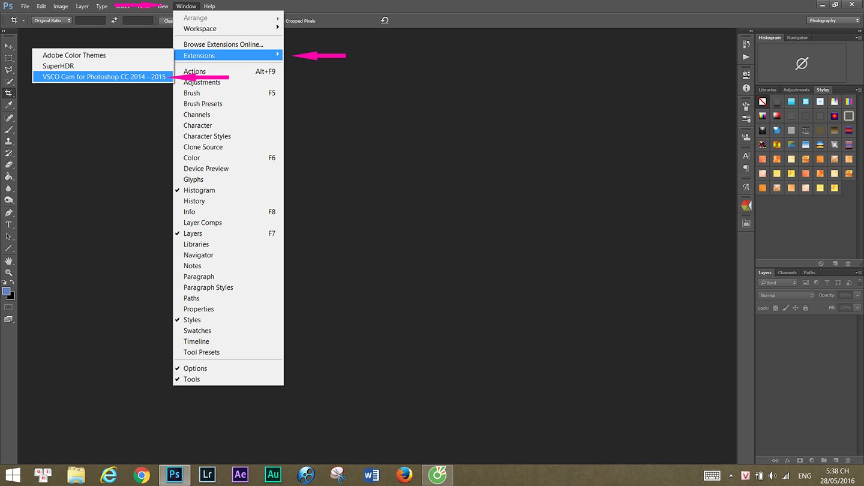Select the History Brush tool

8,154
